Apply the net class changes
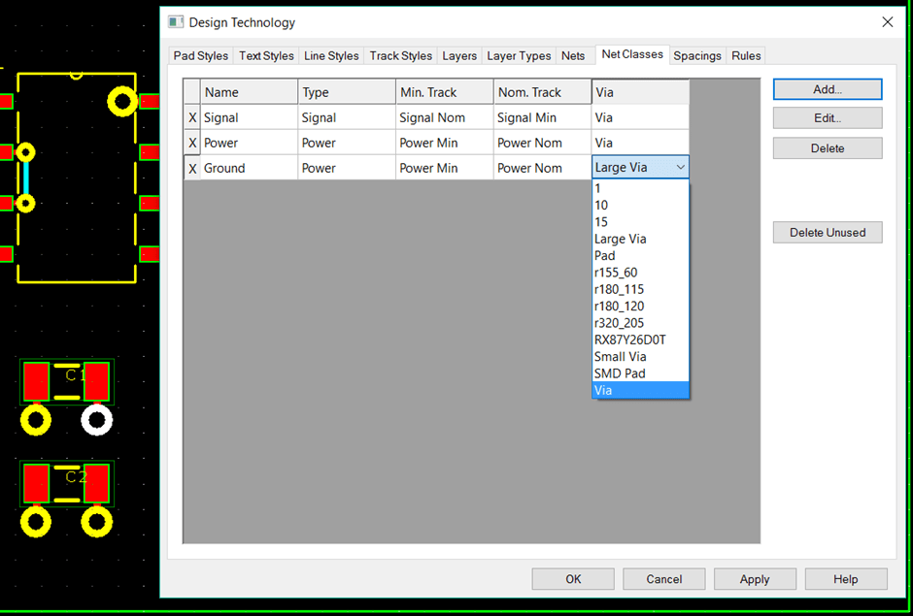Image resolution: width=913 pixels, height=616 pixels. pos(755,579)
